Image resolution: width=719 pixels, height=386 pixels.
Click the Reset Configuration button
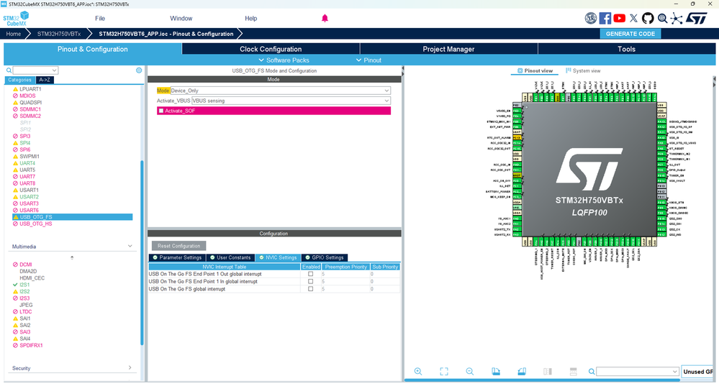(x=178, y=246)
